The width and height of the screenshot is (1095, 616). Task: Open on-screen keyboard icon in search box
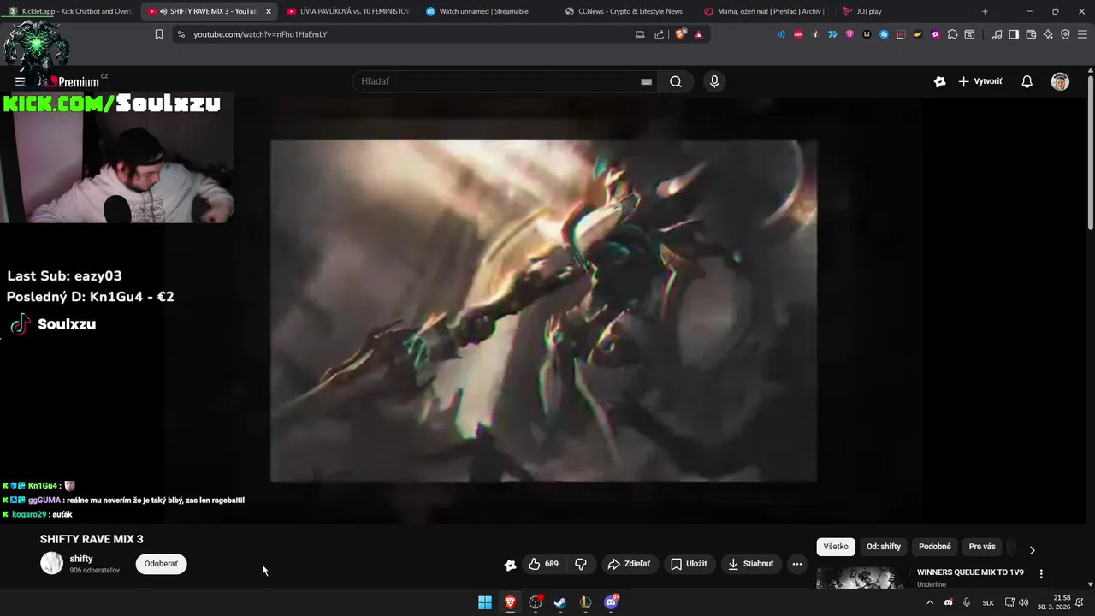(x=646, y=81)
